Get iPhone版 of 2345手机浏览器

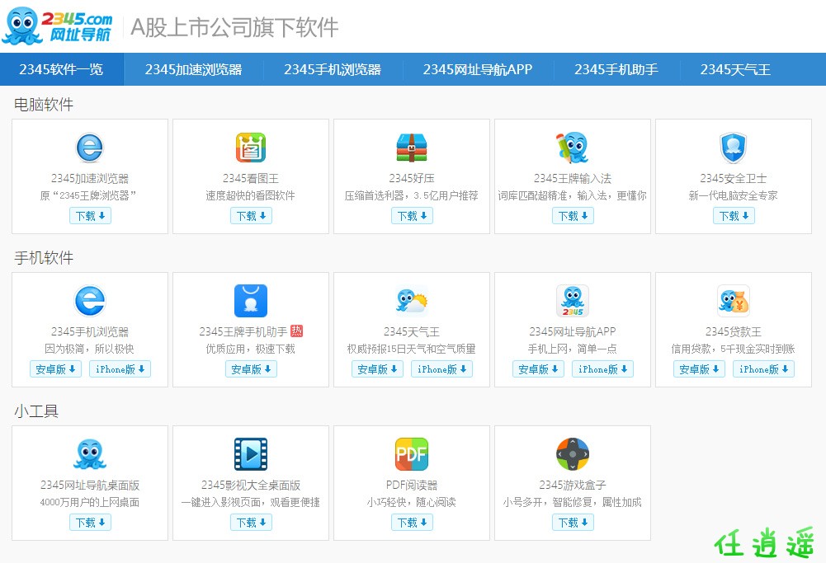pos(120,368)
